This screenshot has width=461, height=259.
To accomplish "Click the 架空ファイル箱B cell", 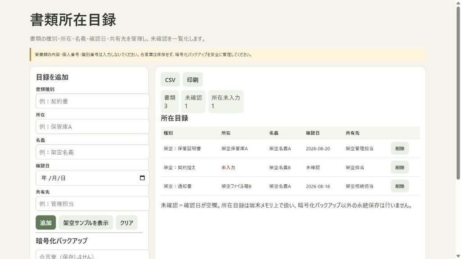I will [x=236, y=186].
